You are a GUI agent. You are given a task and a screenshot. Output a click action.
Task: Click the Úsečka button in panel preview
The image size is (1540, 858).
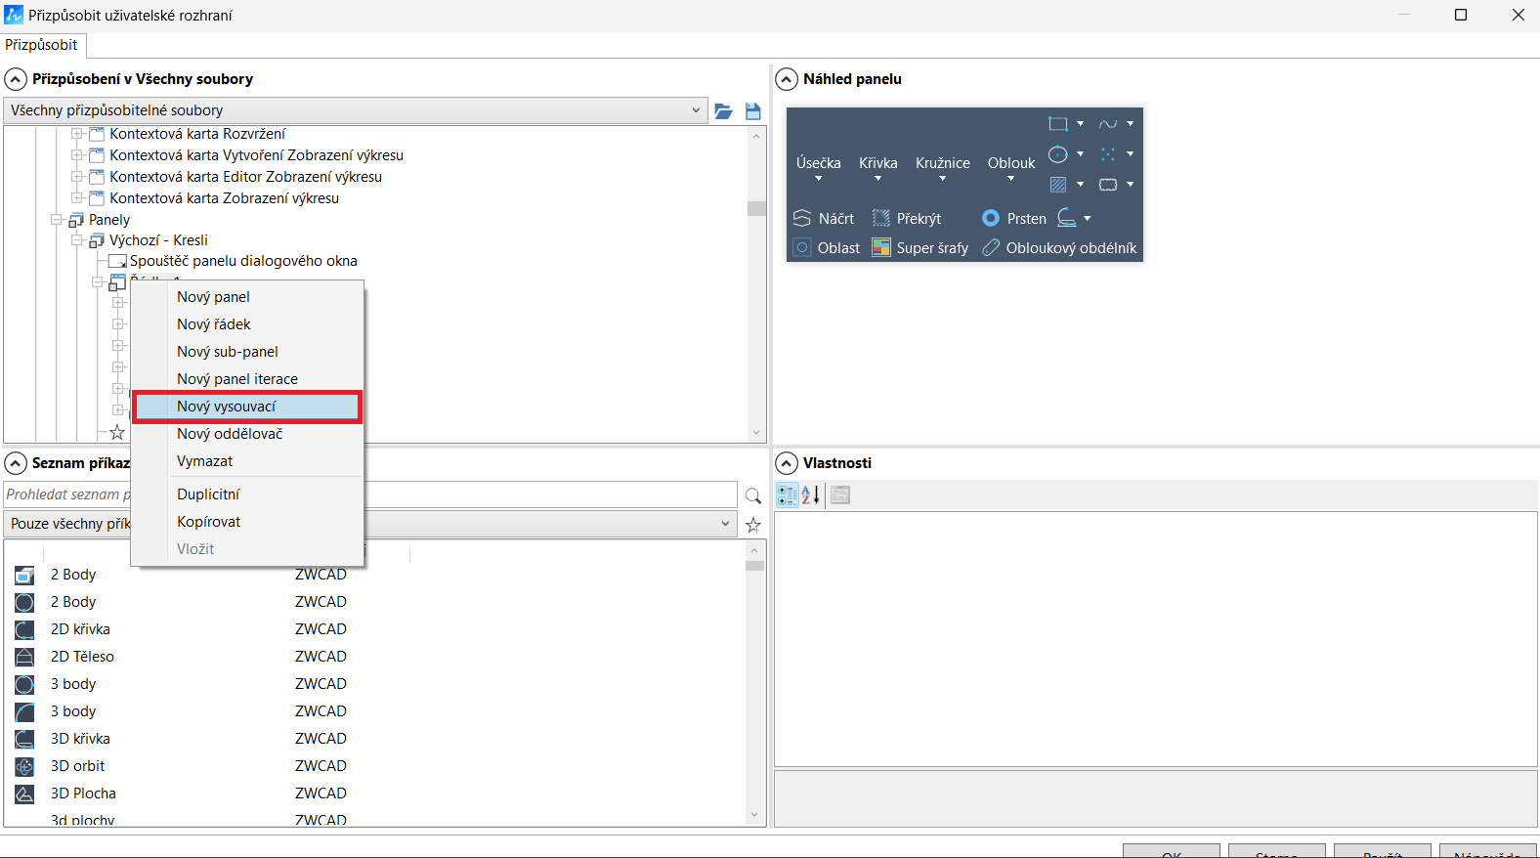(818, 163)
